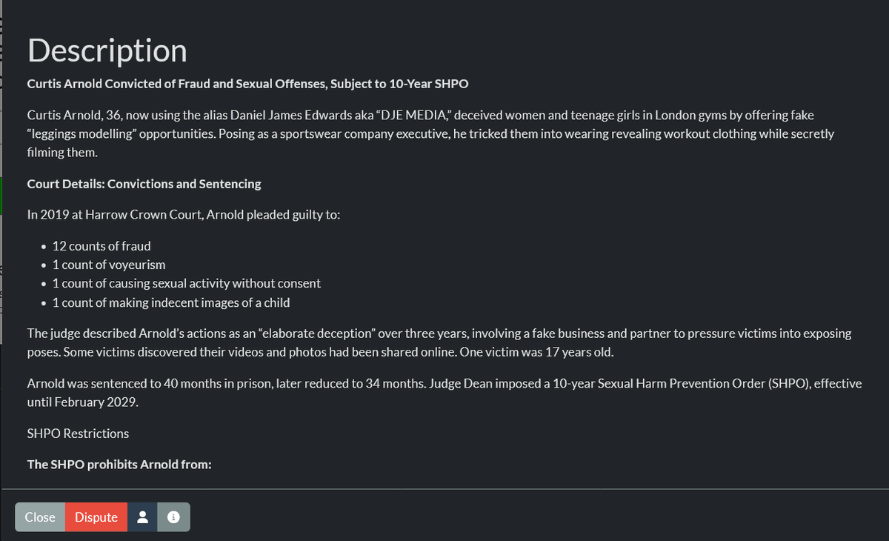Click the elaborate deception paragraph text

pyautogui.click(x=439, y=342)
